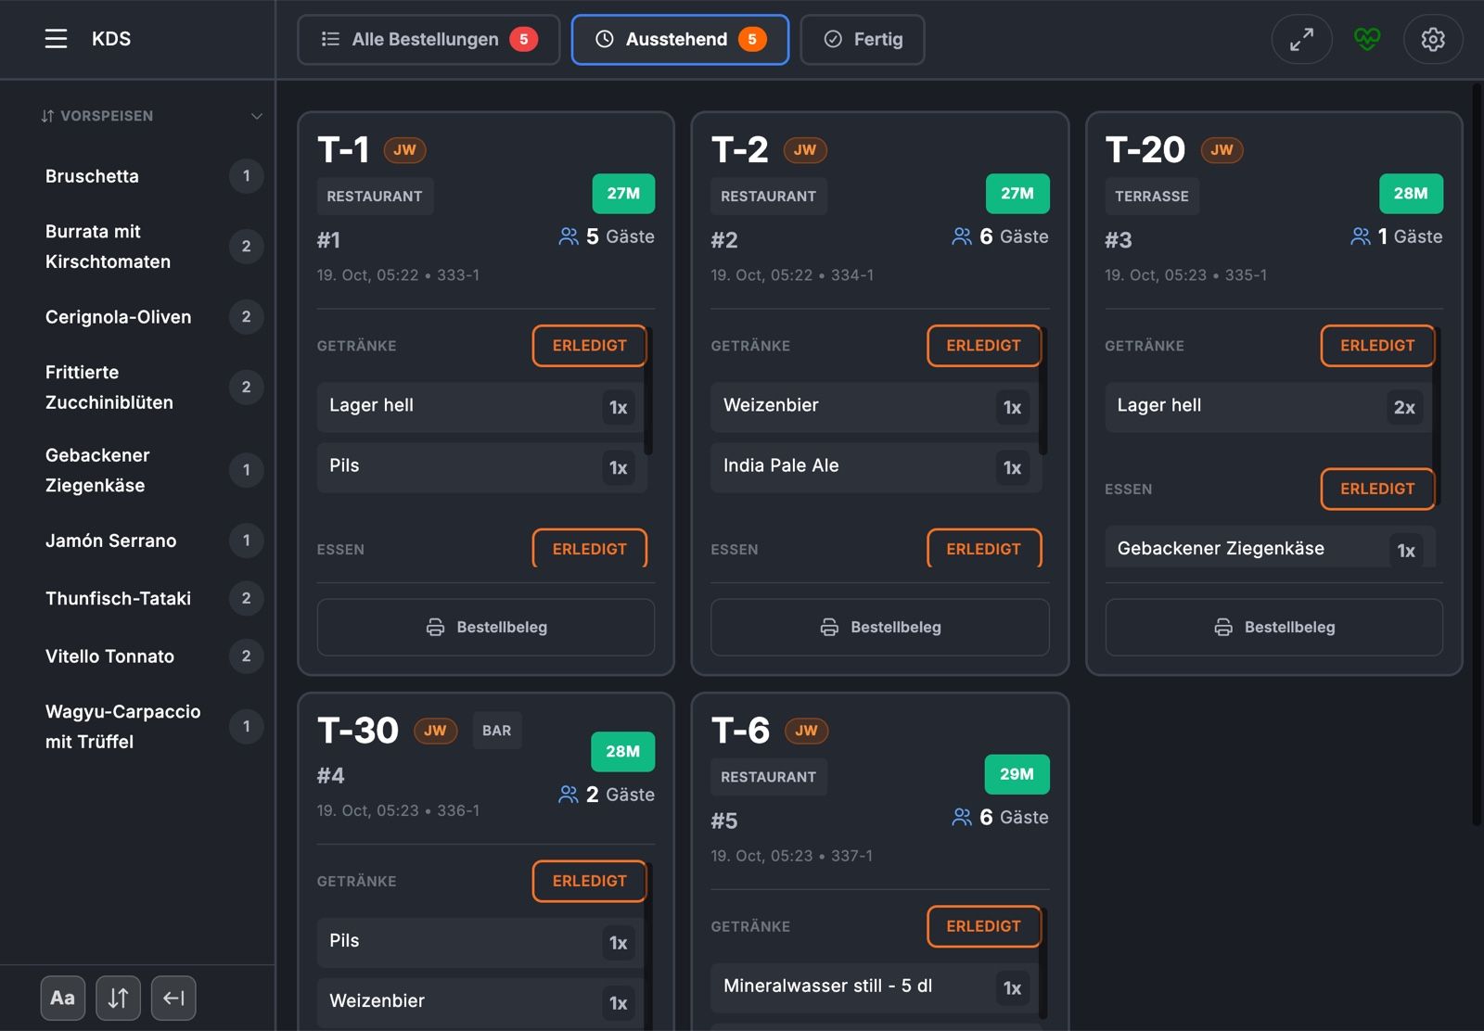Open settings gear icon
1484x1031 pixels.
pyautogui.click(x=1433, y=39)
